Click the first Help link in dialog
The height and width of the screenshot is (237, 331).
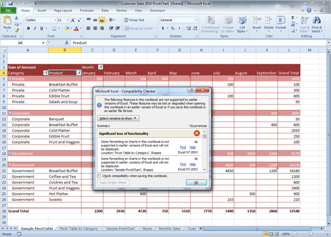coord(193,147)
